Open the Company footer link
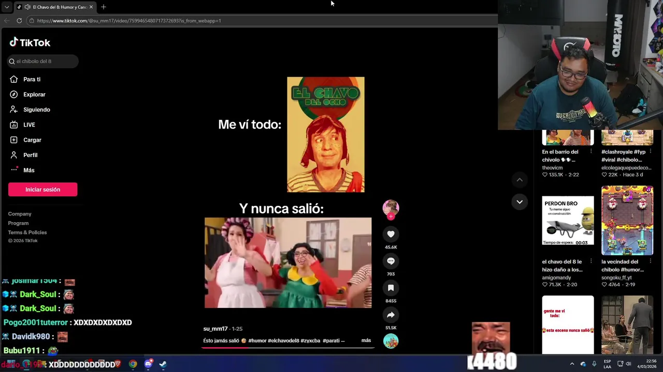Screen dimensions: 663x372 point(20,214)
